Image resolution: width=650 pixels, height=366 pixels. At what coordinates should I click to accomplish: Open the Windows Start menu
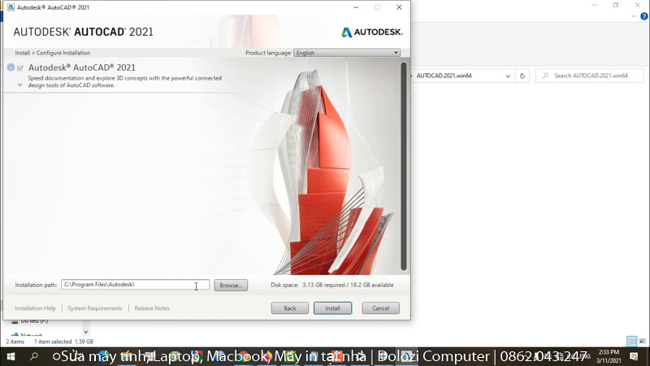[x=11, y=356]
